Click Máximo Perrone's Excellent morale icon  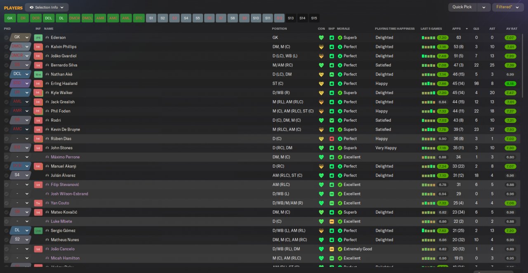coord(340,157)
